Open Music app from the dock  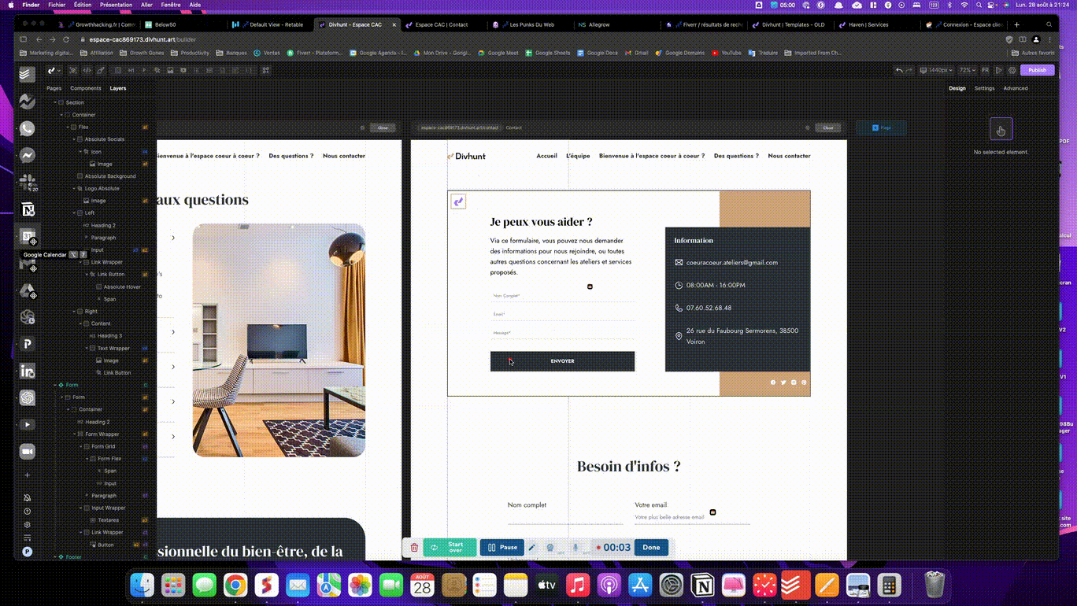(577, 586)
